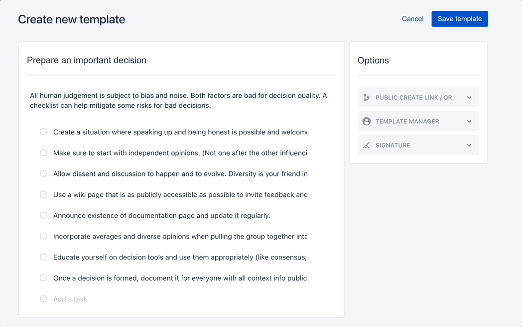This screenshot has height=327, width=522.
Task: Tick the 'Create a situation' task checkbox
Action: click(43, 132)
